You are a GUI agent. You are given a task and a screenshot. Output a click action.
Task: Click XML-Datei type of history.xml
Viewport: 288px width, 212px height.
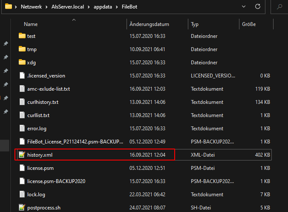(203, 155)
